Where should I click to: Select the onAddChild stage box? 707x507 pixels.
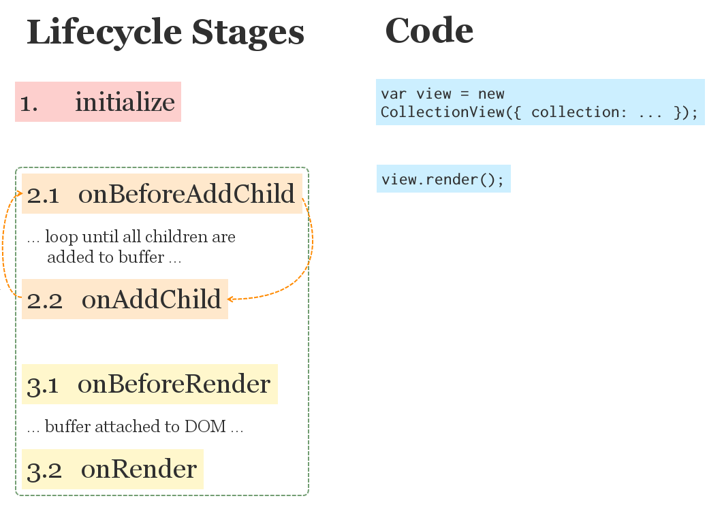coord(125,299)
